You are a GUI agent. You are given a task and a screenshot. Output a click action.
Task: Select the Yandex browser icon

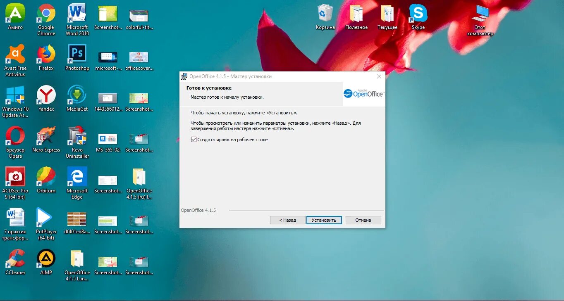click(x=46, y=99)
